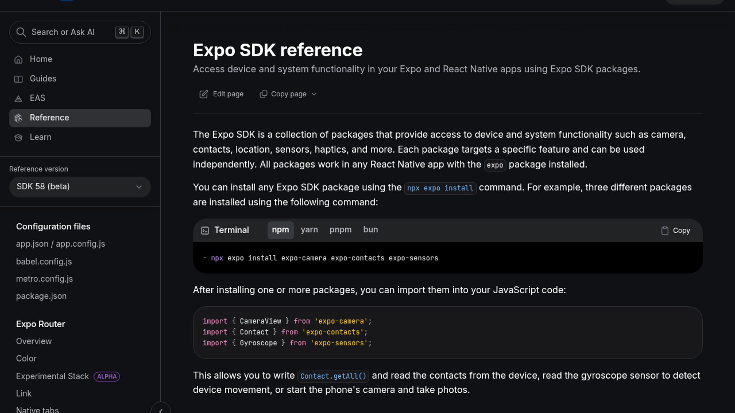735x413 pixels.
Task: Open the EAS section
Action: [x=80, y=98]
